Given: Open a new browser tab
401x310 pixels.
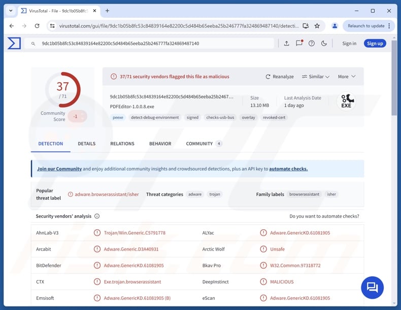Looking at the screenshot, I should [x=108, y=11].
